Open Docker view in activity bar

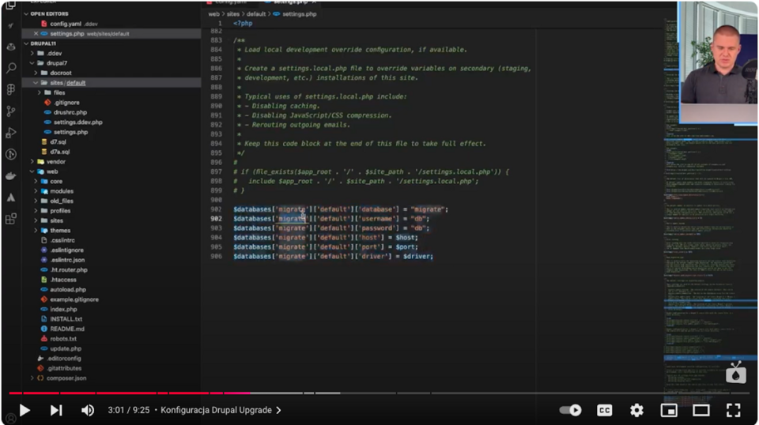click(10, 176)
